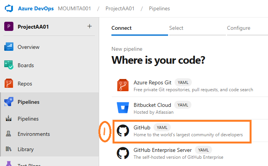This screenshot has height=166, width=268.
Task: Click the Bitbucket Cloud bucket icon
Action: click(x=123, y=108)
